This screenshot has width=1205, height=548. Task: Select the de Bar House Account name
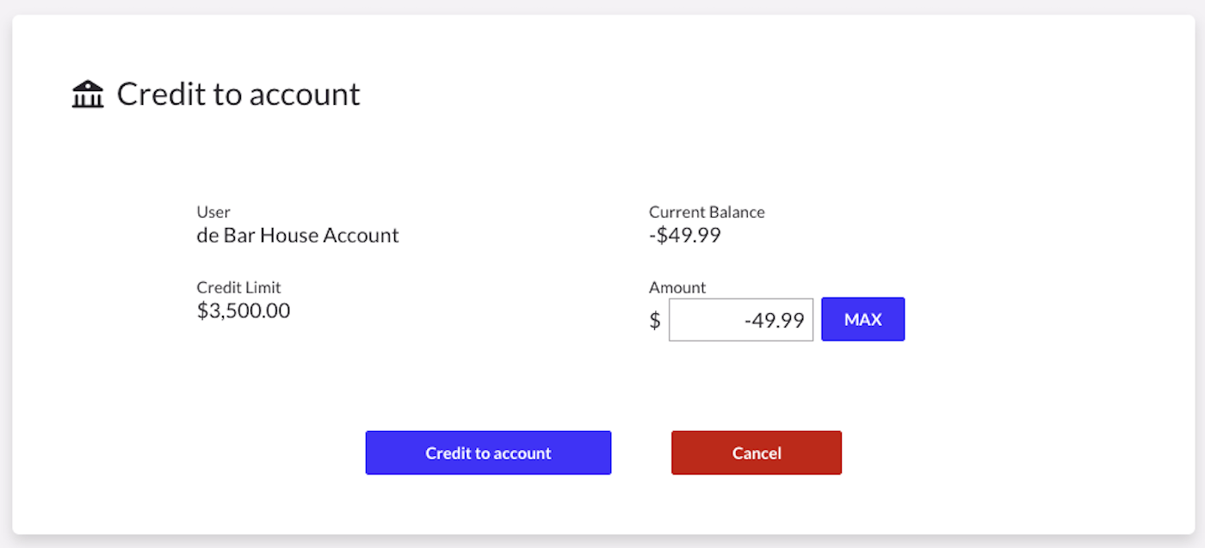click(x=298, y=235)
